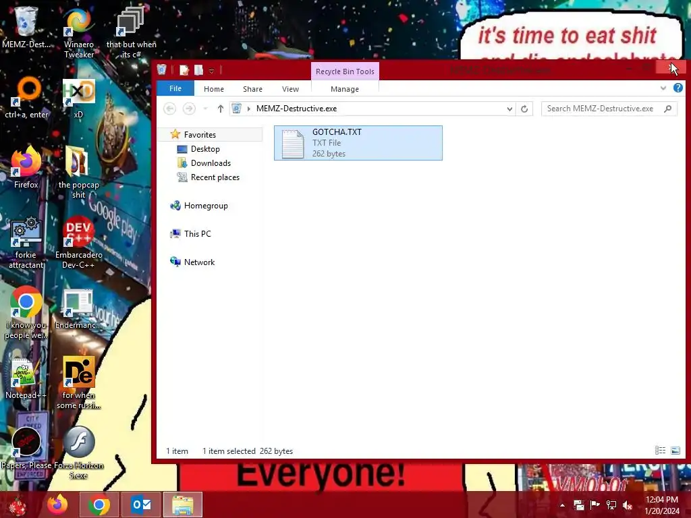
Task: Select Desktop in navigation pane
Action: (x=205, y=149)
